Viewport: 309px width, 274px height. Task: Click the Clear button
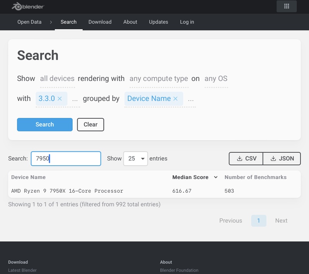(90, 124)
